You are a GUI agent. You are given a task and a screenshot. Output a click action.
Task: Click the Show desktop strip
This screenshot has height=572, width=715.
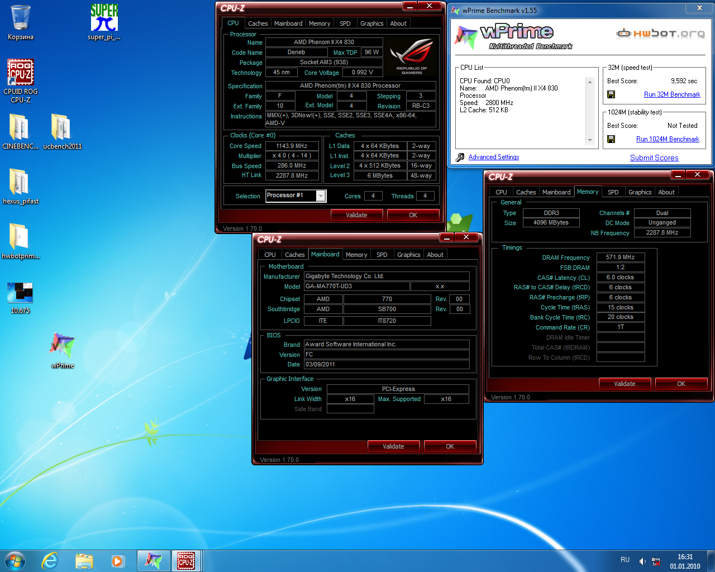click(711, 561)
